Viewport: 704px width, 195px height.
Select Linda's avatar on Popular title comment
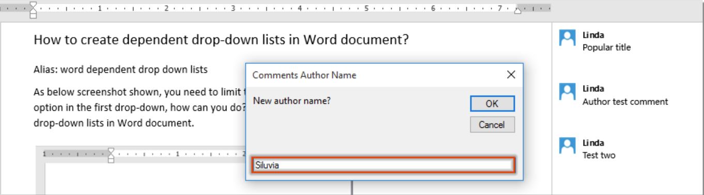568,38
